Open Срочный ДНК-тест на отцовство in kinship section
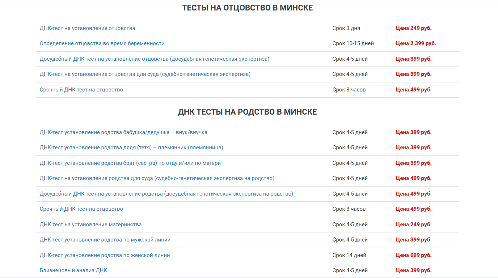The image size is (498, 278). tap(81, 209)
